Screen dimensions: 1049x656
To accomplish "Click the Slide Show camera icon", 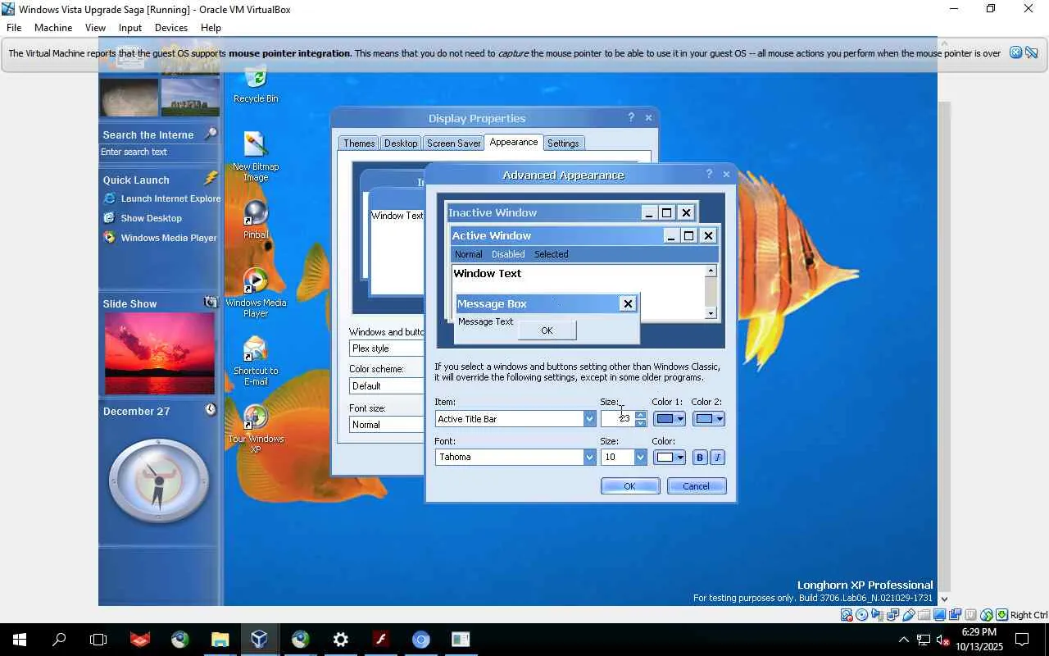I will click(211, 303).
